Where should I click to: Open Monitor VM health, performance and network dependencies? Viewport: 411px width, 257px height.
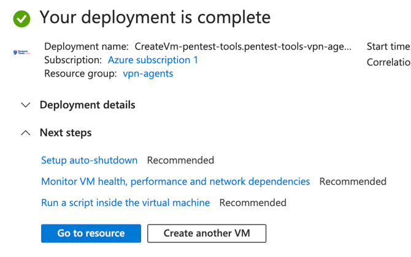click(175, 182)
